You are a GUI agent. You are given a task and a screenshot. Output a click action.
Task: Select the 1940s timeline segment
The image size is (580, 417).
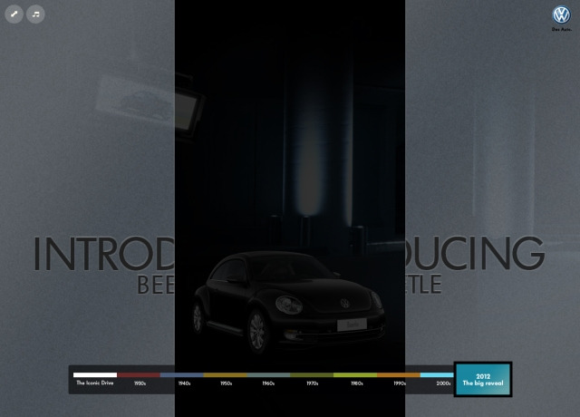(182, 379)
